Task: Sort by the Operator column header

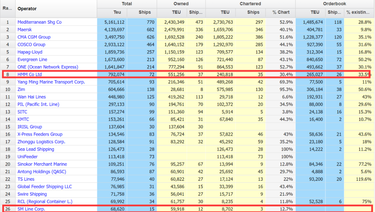Action: (27, 9)
